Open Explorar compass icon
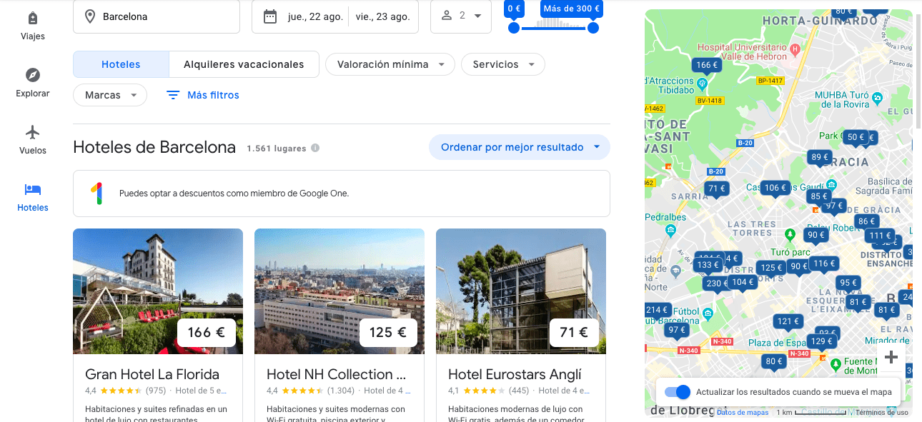922x422 pixels. point(33,75)
